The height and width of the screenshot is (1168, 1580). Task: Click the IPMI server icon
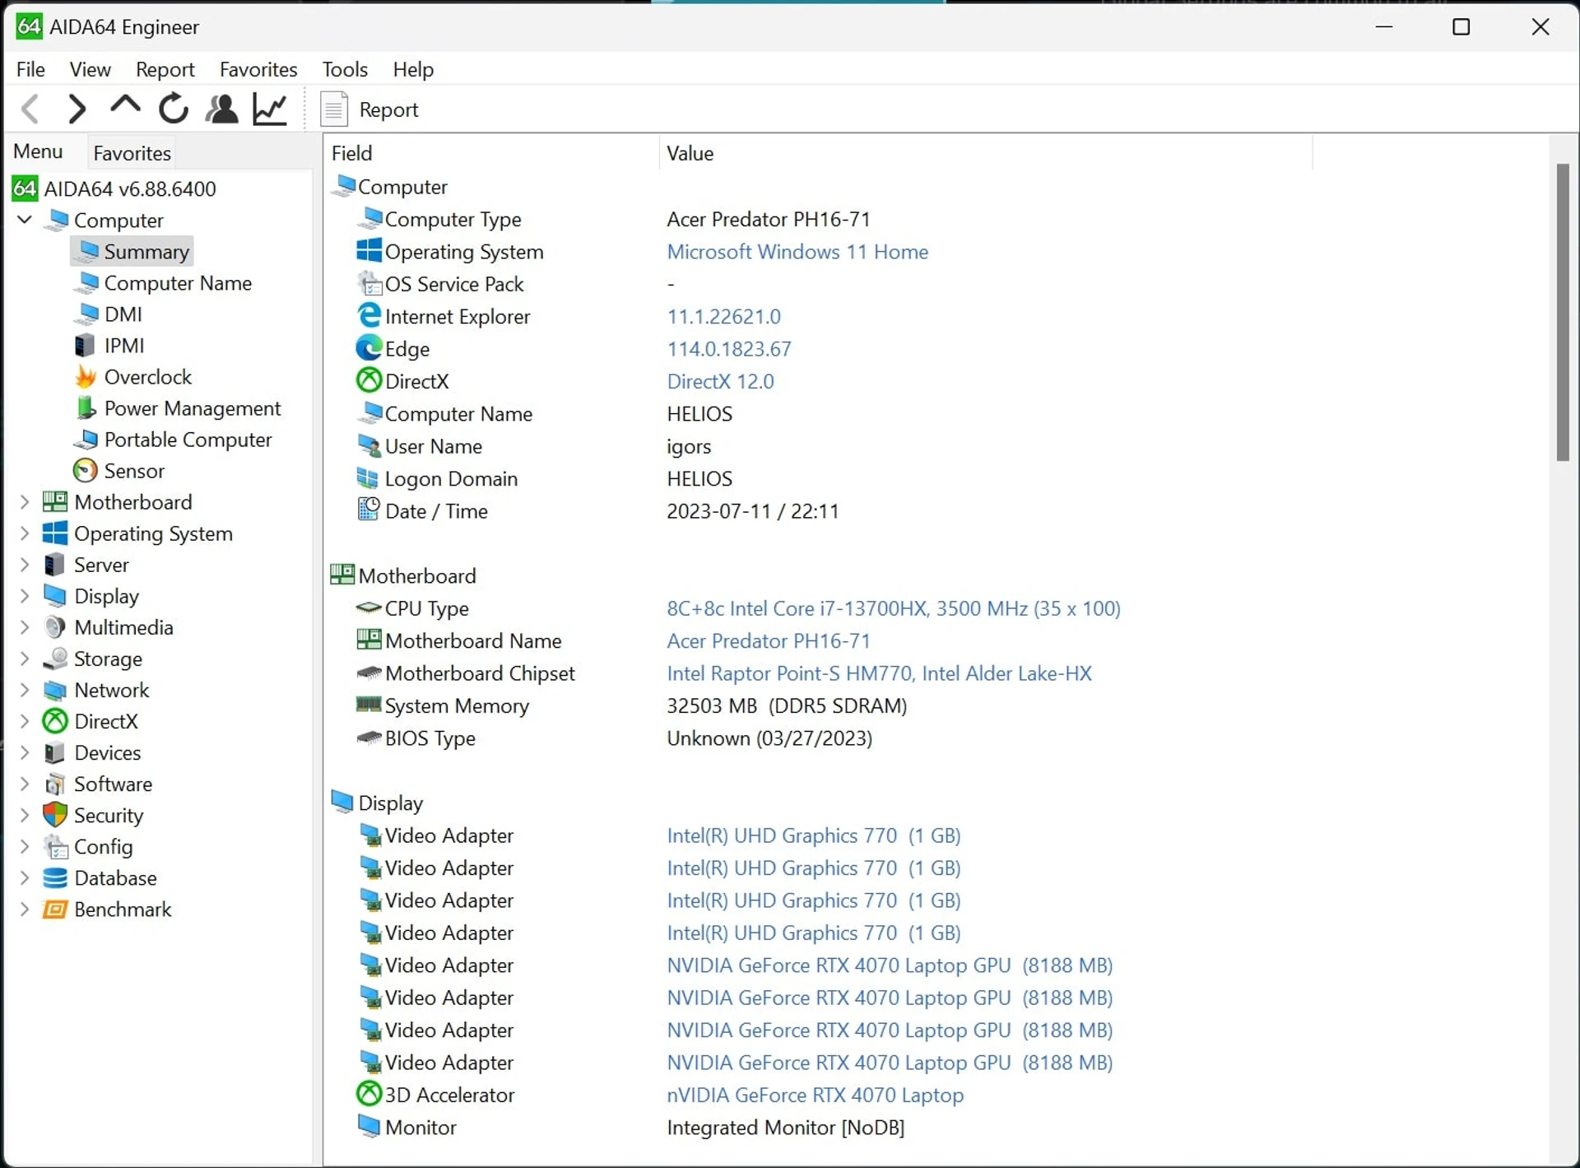click(85, 346)
